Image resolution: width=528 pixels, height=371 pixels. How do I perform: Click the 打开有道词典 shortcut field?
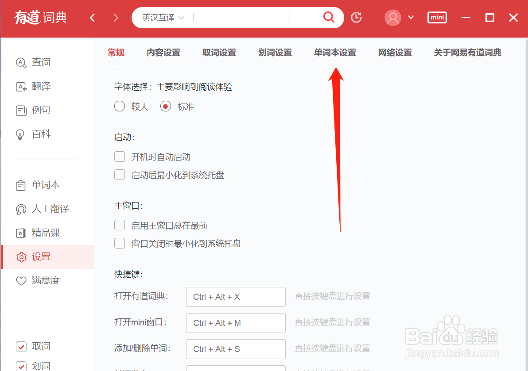(x=236, y=297)
